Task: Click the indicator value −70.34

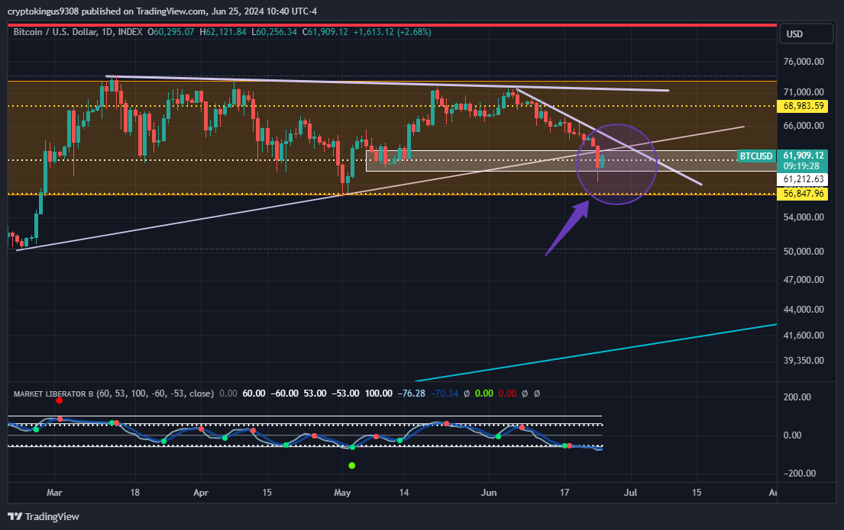Action: click(x=445, y=393)
